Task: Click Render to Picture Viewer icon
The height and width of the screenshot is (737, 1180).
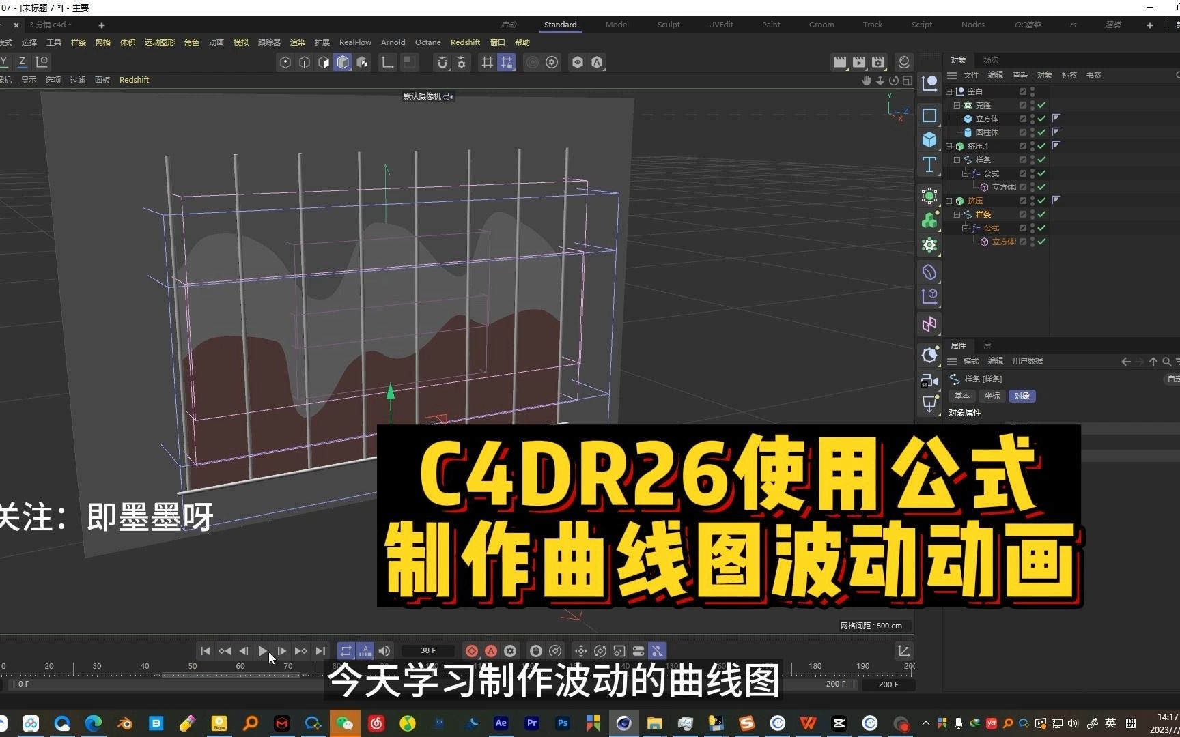Action: pyautogui.click(x=859, y=62)
